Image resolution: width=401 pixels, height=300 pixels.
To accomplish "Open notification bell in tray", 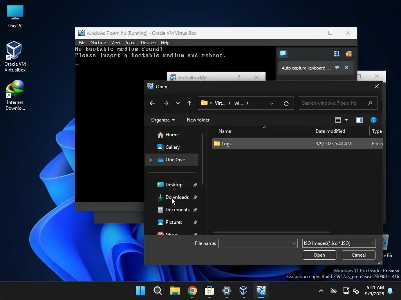I will [390, 291].
